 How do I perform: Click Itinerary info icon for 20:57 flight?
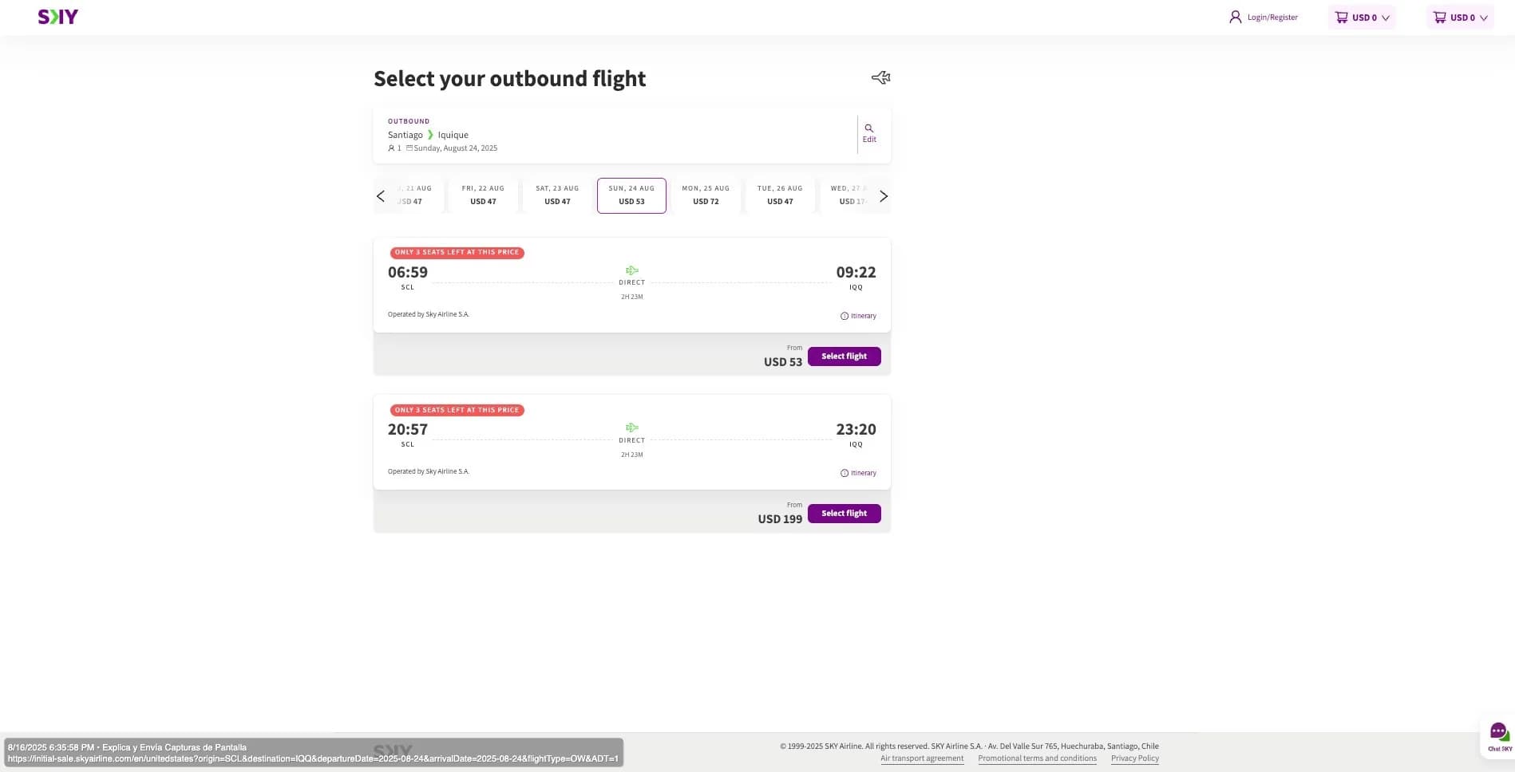point(845,473)
